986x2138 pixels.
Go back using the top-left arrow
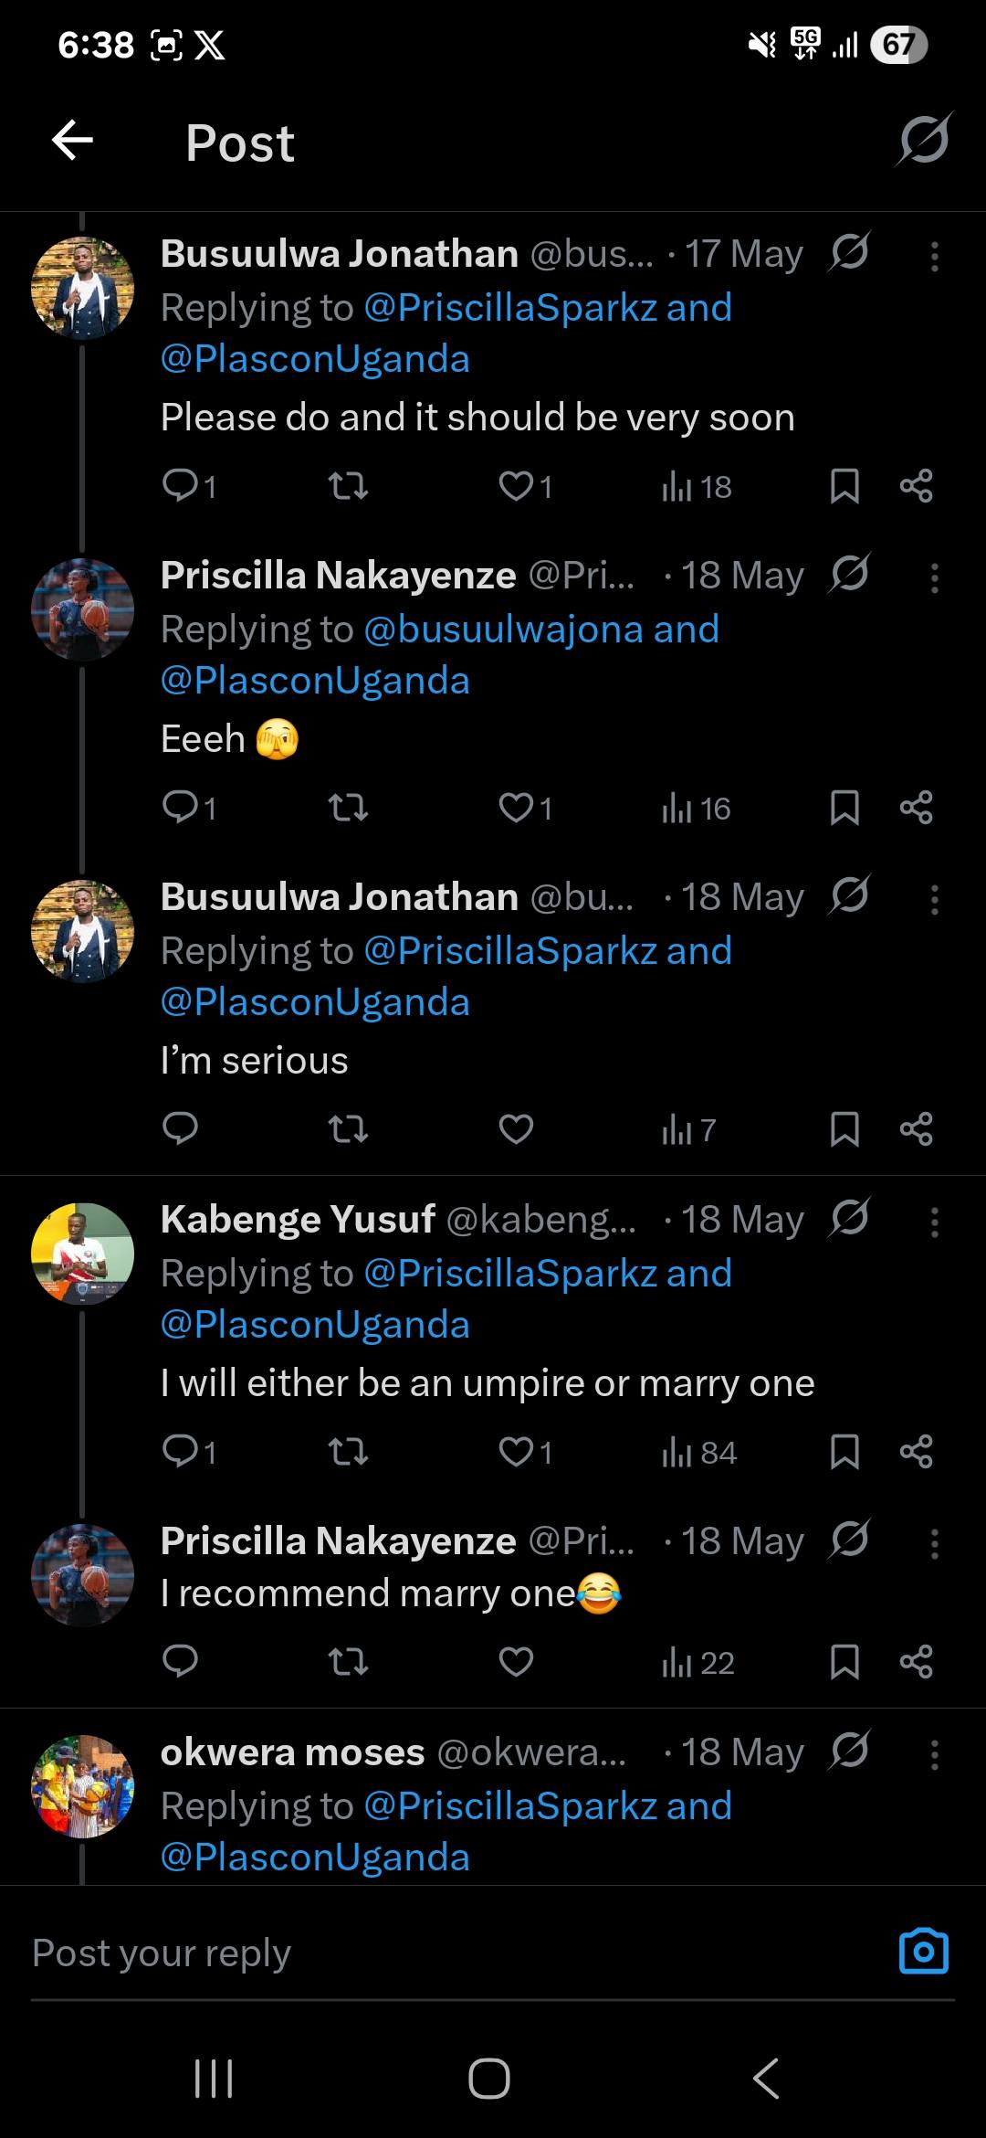point(73,141)
